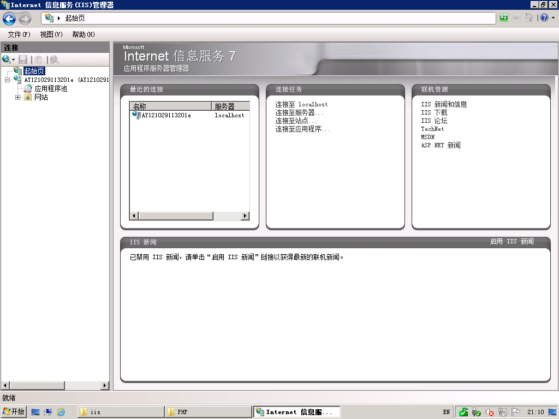Click the 应用程序池 icon
559x419 pixels.
coord(28,89)
